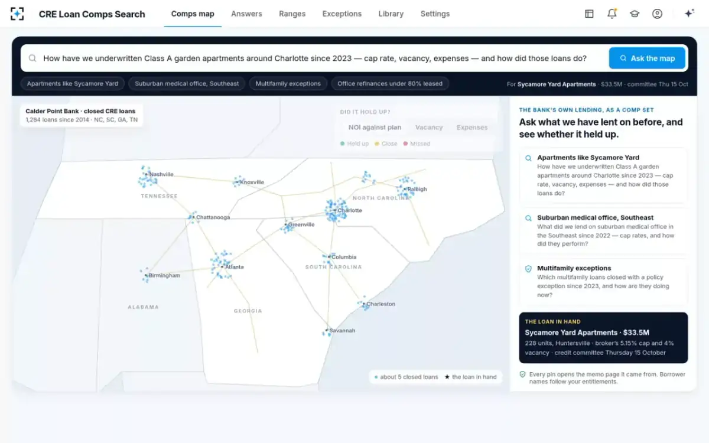Click into the question search field
709x443 pixels.
tap(314, 58)
